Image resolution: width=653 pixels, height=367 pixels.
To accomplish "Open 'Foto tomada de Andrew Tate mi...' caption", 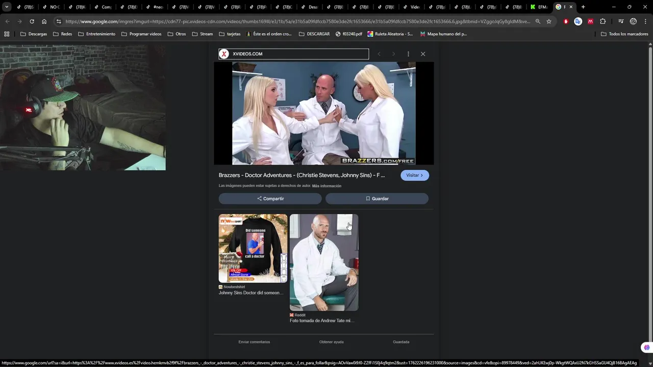I will pos(322,321).
